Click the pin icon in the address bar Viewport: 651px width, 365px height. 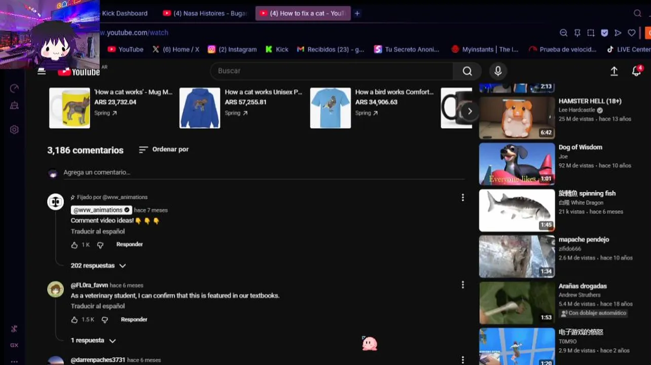point(577,33)
